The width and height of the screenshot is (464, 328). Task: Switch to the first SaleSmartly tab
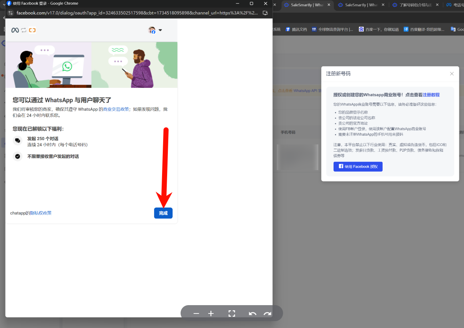pyautogui.click(x=306, y=5)
